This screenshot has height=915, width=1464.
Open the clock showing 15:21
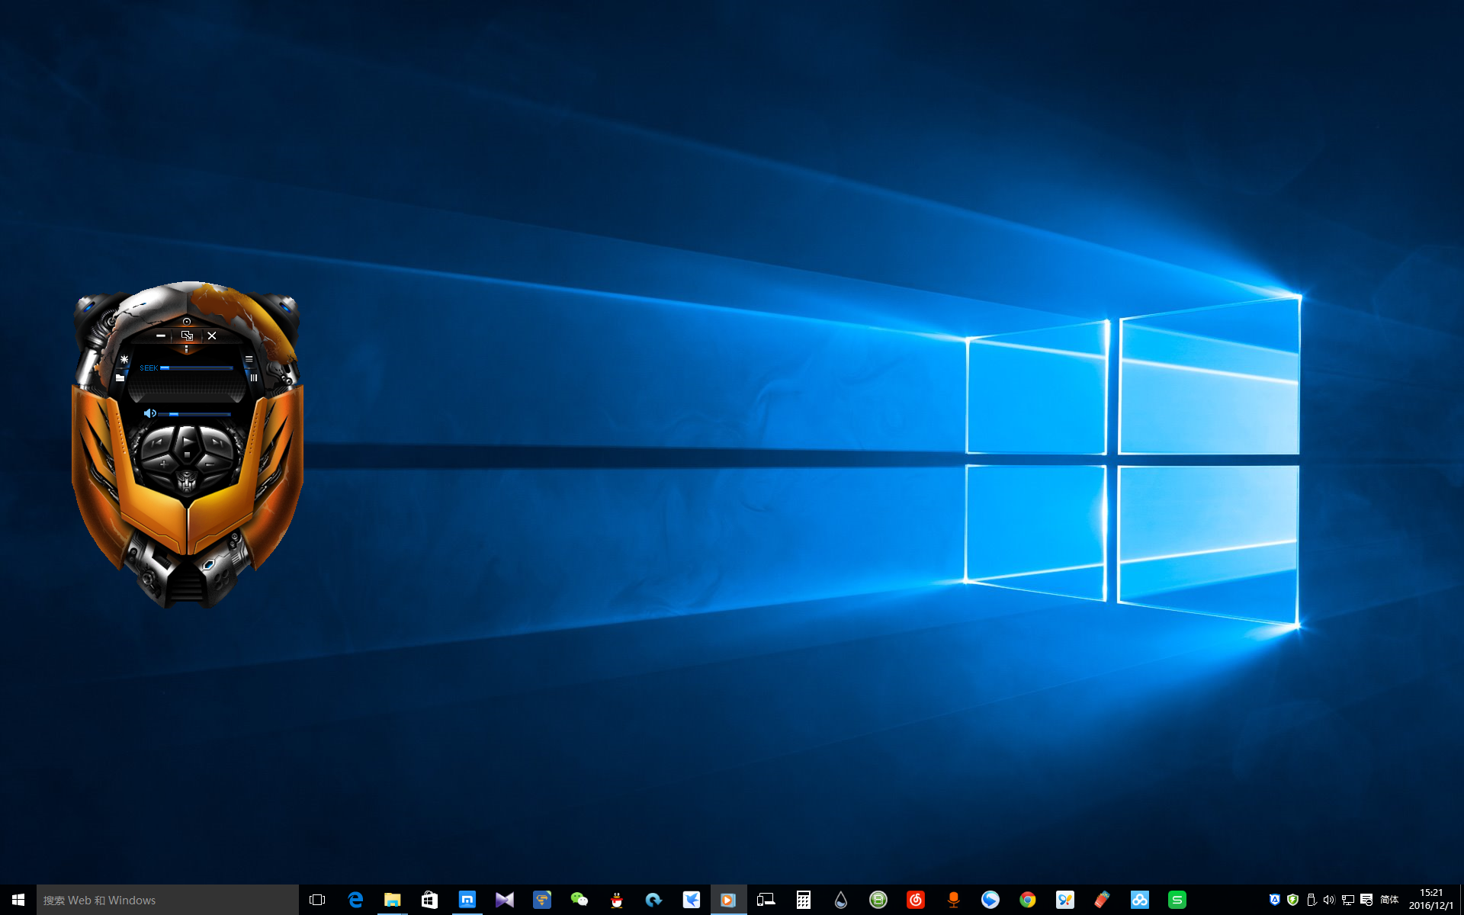point(1430,900)
